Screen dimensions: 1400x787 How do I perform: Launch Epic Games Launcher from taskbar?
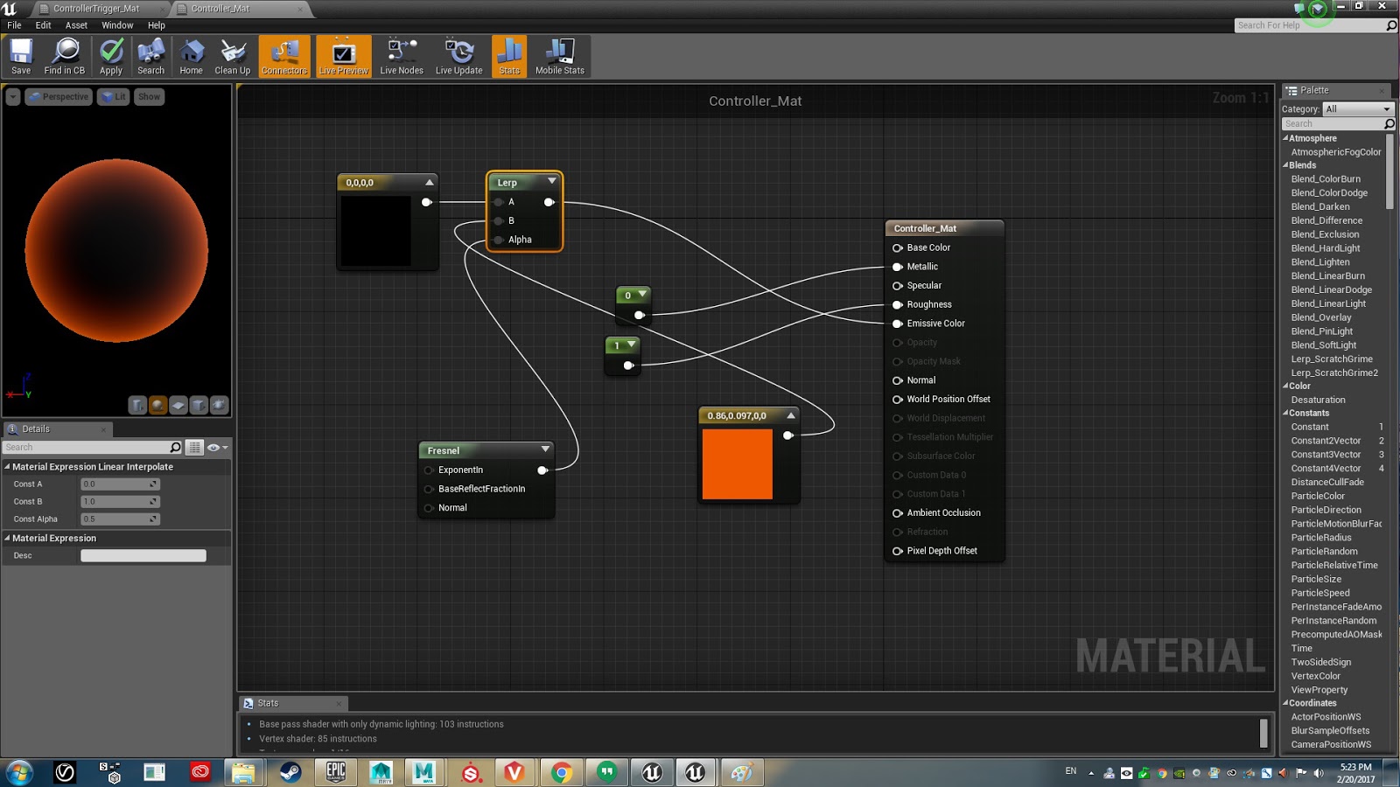click(x=335, y=772)
